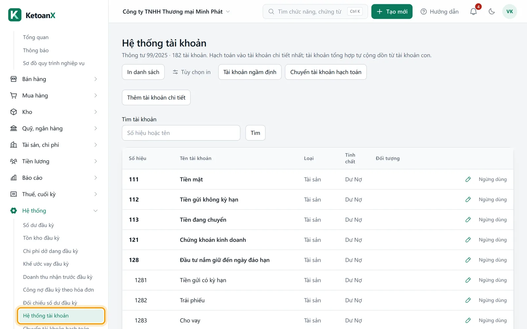
Task: Expand the Báo cáo menu chevron
Action: (96, 178)
